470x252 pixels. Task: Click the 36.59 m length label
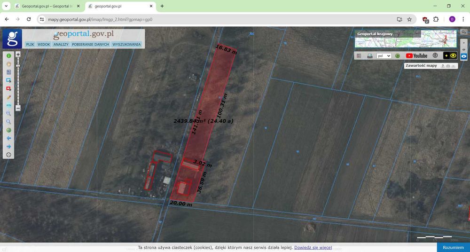point(202,182)
